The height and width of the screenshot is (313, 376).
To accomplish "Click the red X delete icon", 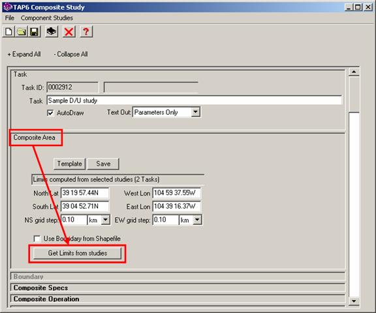I will [x=69, y=31].
